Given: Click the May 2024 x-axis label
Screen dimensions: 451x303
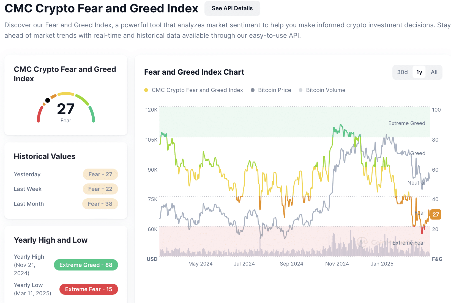Looking at the screenshot, I should click(200, 264).
